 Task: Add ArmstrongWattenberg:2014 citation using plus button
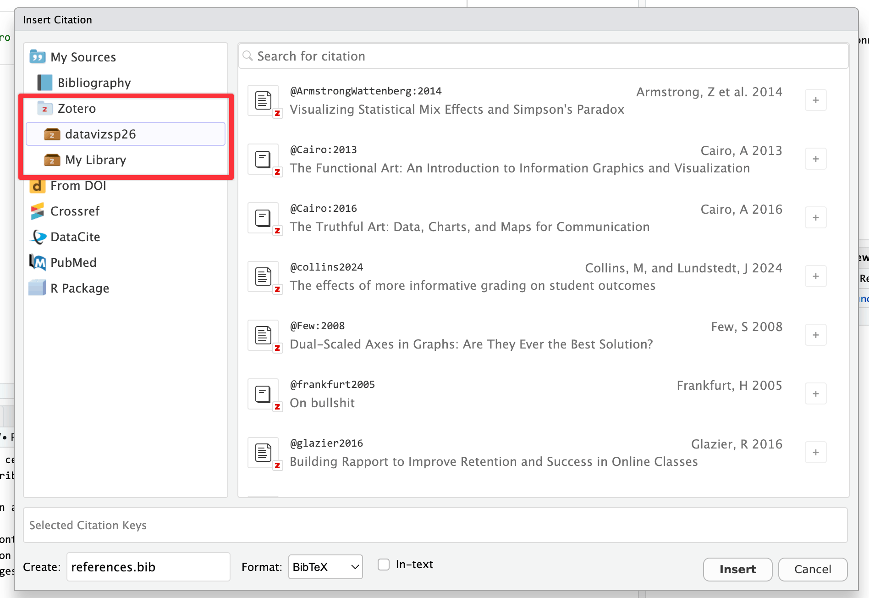(x=815, y=100)
